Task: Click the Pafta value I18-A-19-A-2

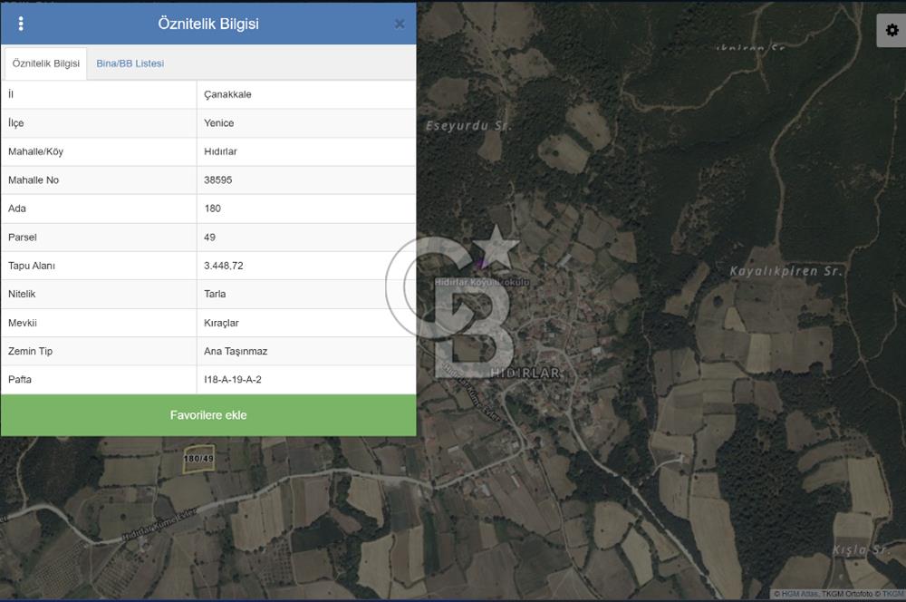Action: click(233, 380)
